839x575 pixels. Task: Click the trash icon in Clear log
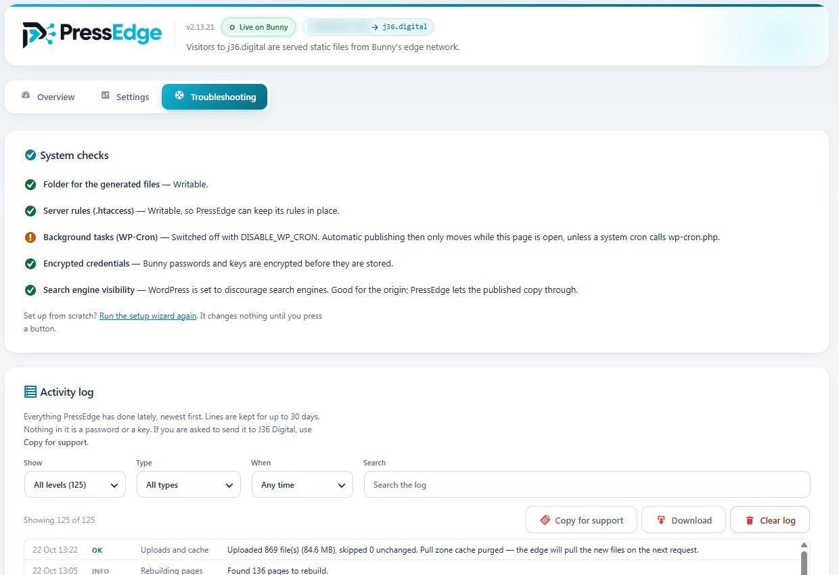pos(750,520)
